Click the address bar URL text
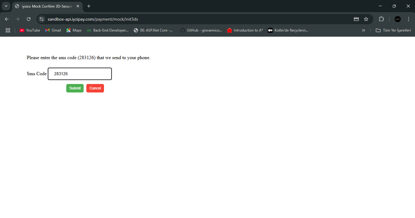 [x=93, y=19]
